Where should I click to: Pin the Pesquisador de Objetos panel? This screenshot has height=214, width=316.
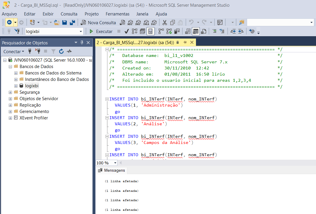click(82, 43)
